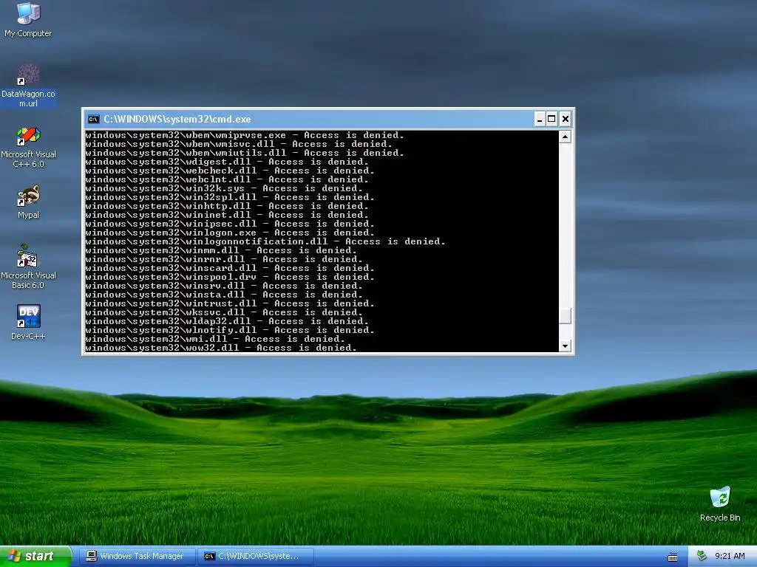This screenshot has width=757, height=567.
Task: Click the wdigest.dll access denied line
Action: [x=227, y=162]
